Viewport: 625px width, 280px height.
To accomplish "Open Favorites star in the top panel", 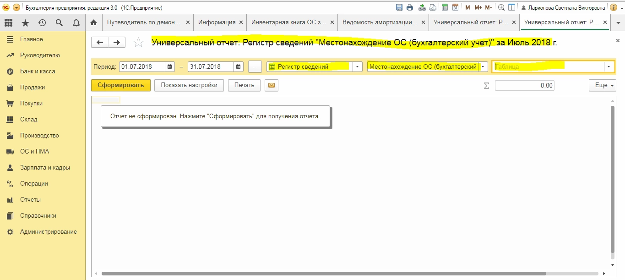I will 25,22.
